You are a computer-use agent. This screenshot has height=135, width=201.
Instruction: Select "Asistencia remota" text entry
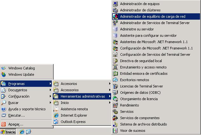coord(74,109)
